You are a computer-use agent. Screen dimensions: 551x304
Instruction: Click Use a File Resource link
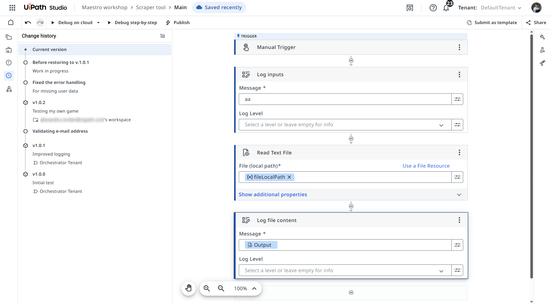426,166
